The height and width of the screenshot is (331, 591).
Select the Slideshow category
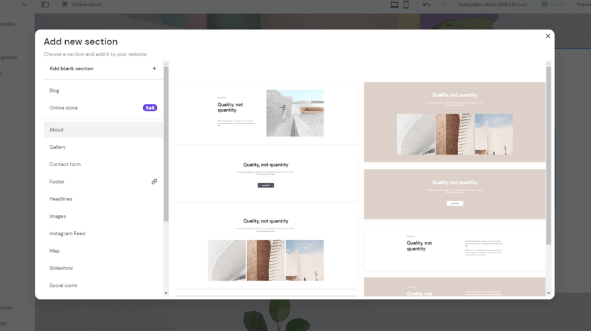103,268
